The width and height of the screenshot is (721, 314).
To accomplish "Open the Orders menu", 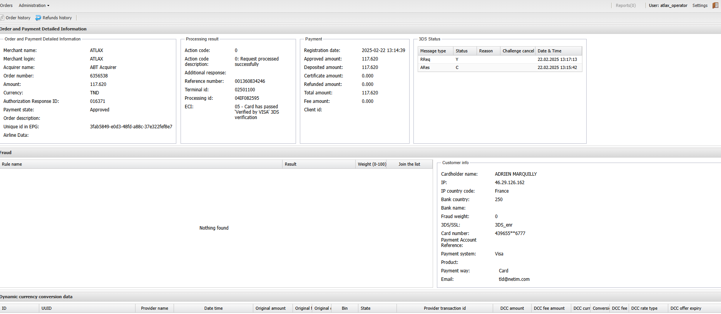I will 6,5.
